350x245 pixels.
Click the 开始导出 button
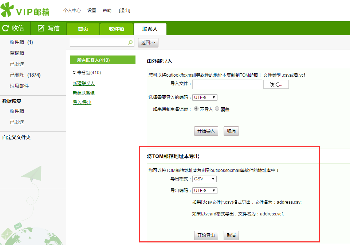[x=206, y=236]
